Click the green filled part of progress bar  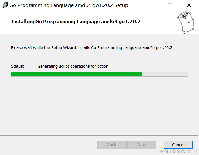tap(77, 74)
